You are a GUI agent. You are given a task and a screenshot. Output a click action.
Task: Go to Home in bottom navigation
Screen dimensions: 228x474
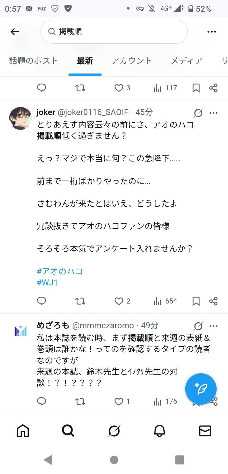click(x=23, y=431)
